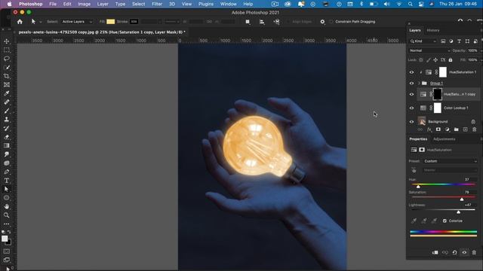Click the Saturation slider handle
Viewport: 483px width, 271px height.
(461, 199)
